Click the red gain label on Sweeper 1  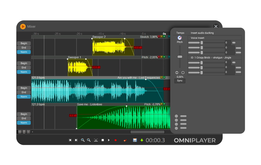pos(96,67)
